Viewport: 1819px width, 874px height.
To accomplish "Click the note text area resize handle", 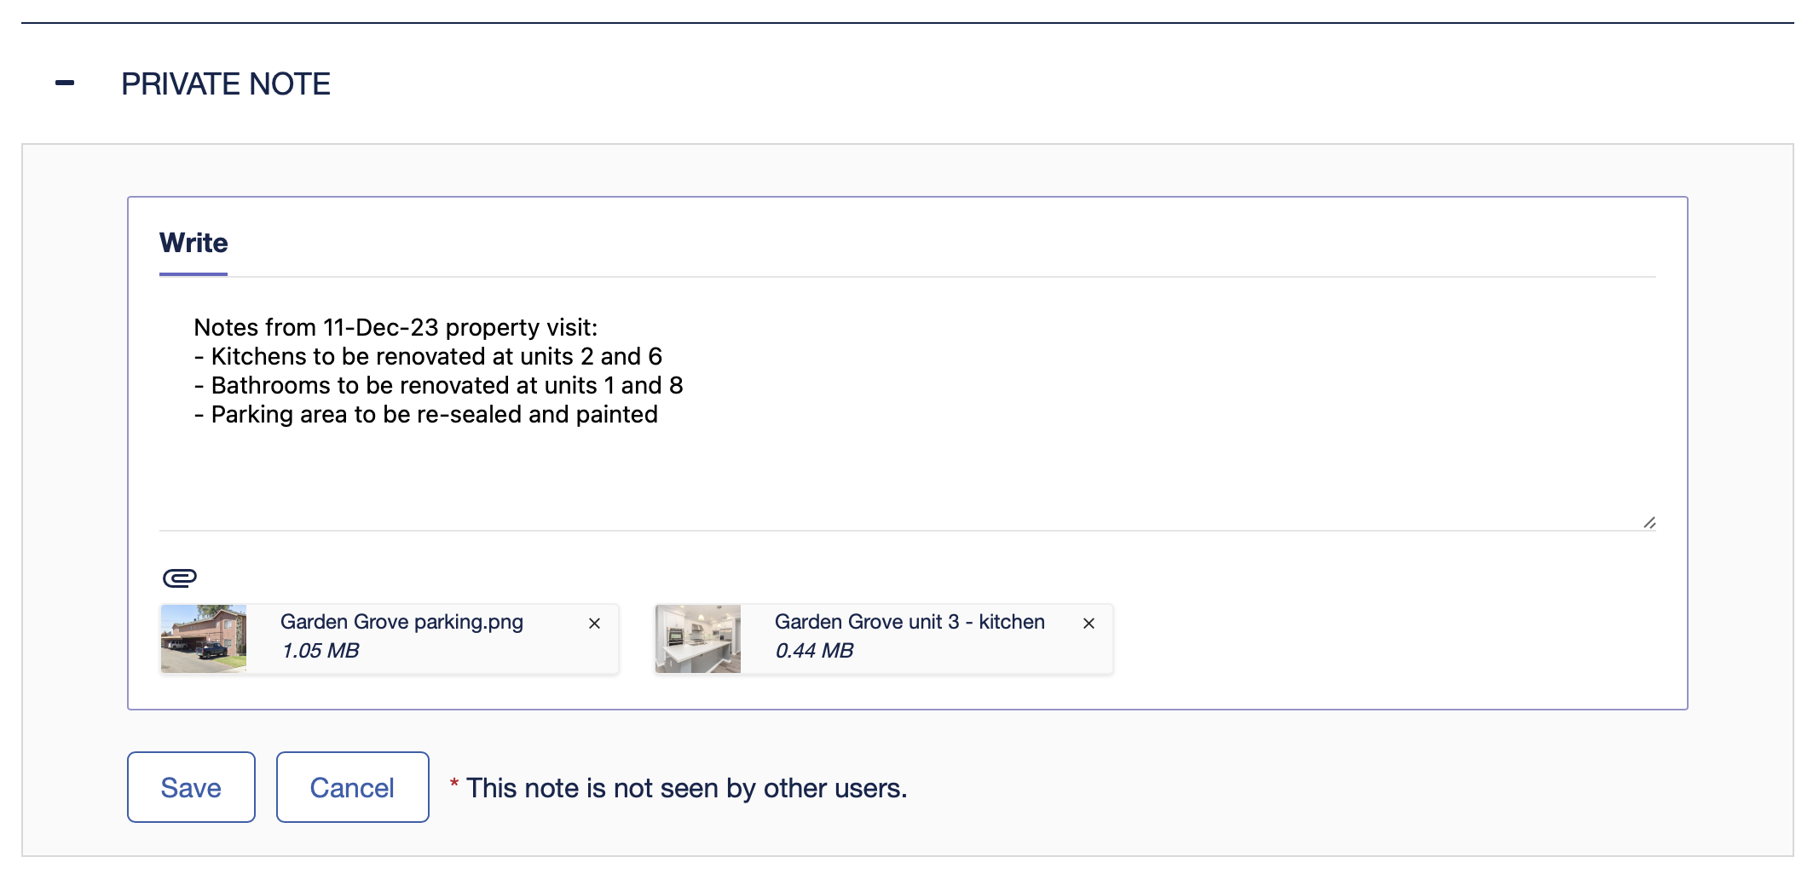I will [1649, 522].
